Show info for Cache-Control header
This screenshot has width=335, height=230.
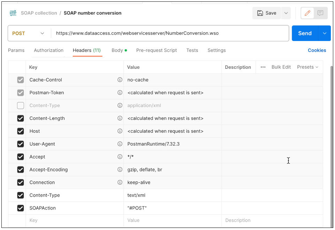[x=120, y=80]
